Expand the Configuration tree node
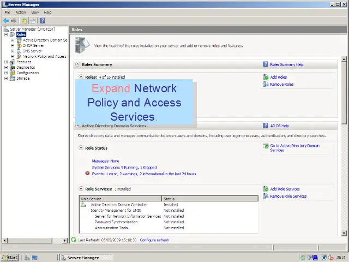The image size is (349, 262). coord(6,73)
